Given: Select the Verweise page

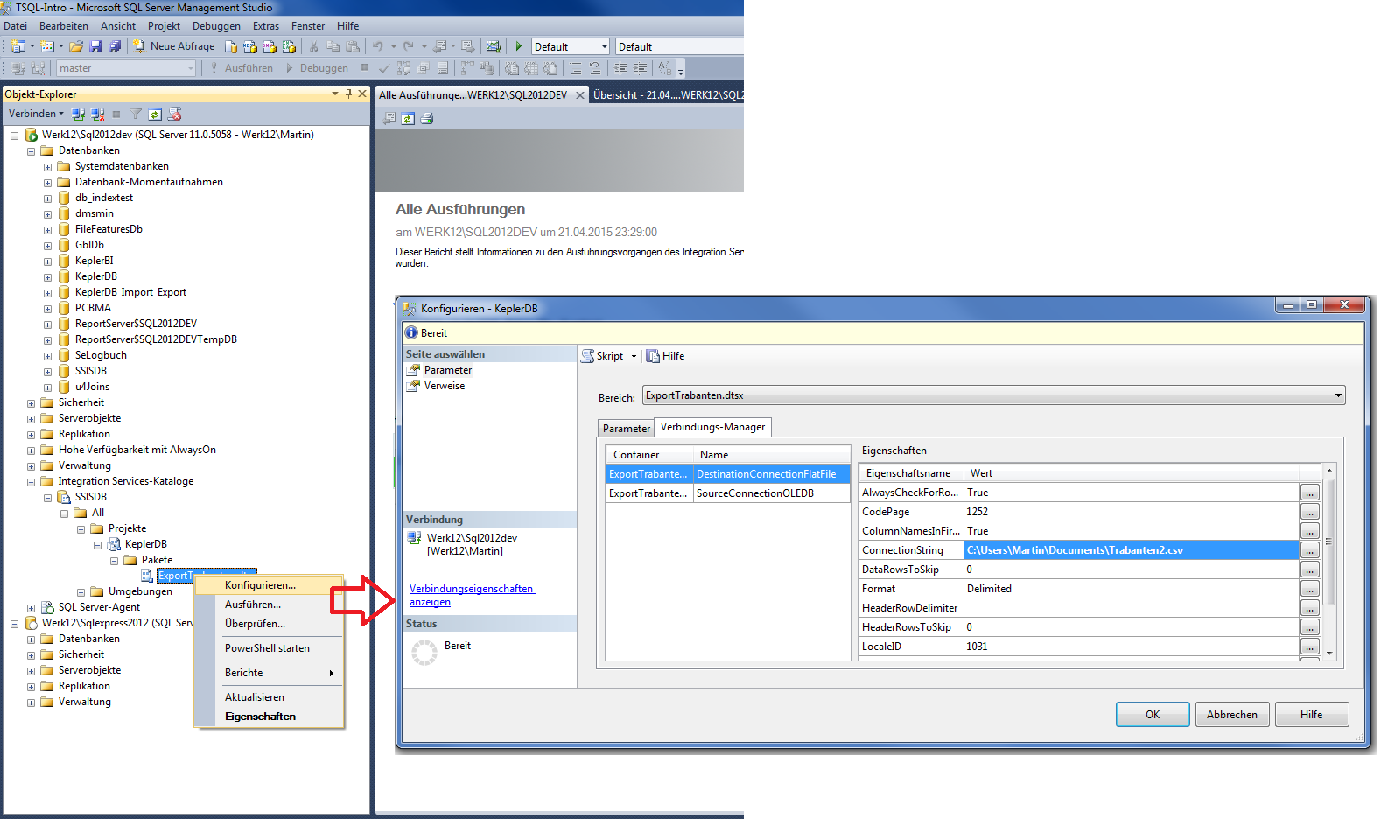Looking at the screenshot, I should click(445, 386).
